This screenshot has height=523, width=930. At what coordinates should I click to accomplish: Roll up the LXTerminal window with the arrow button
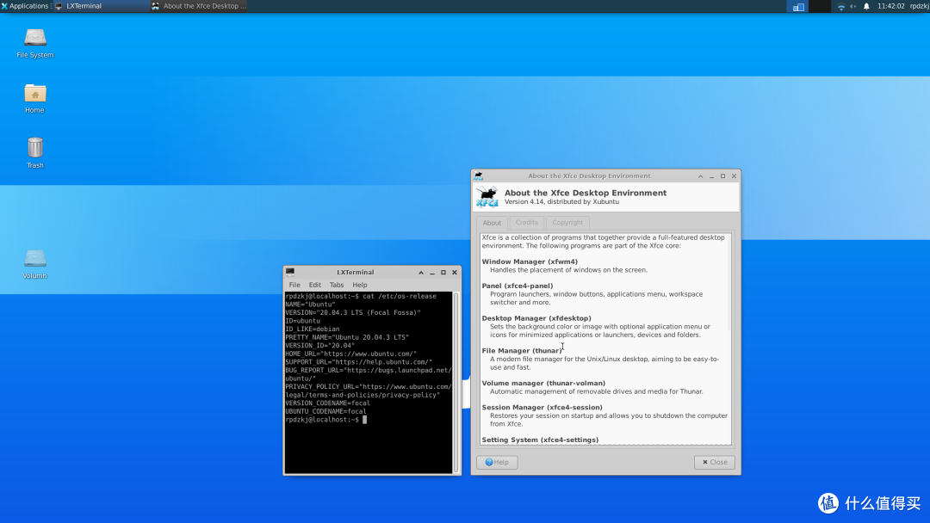click(x=421, y=273)
